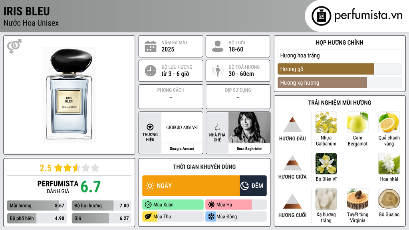Open the Giorgio Armani brand logo
409x230 pixels.
click(x=182, y=127)
